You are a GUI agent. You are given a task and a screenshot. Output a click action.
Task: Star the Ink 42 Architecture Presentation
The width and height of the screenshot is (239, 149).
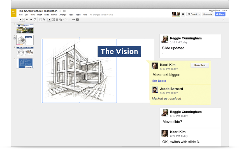click(60, 11)
